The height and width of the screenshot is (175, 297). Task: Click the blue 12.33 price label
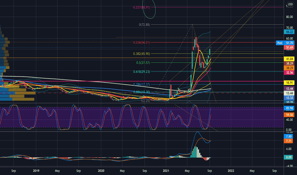pos(289,98)
